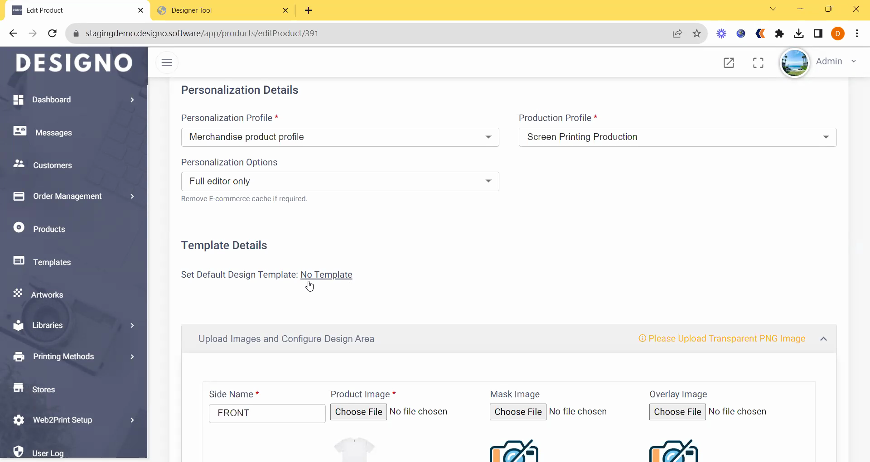This screenshot has height=462, width=870.
Task: Collapse the Upload Images section
Action: click(x=823, y=339)
